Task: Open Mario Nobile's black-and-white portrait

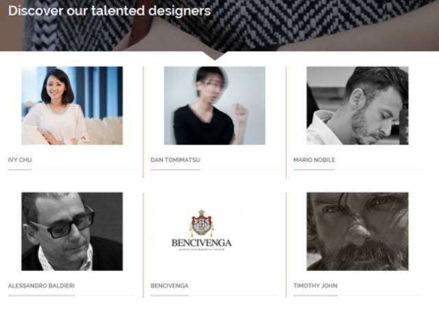Action: [x=357, y=106]
